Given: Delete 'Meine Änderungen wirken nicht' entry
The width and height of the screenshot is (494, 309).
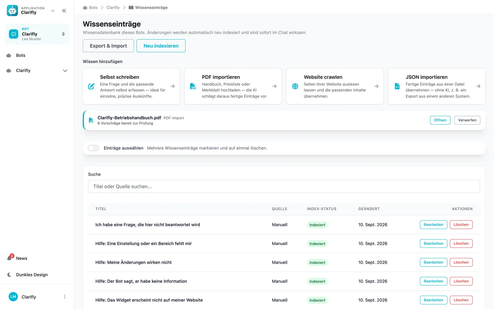Looking at the screenshot, I should [x=461, y=262].
